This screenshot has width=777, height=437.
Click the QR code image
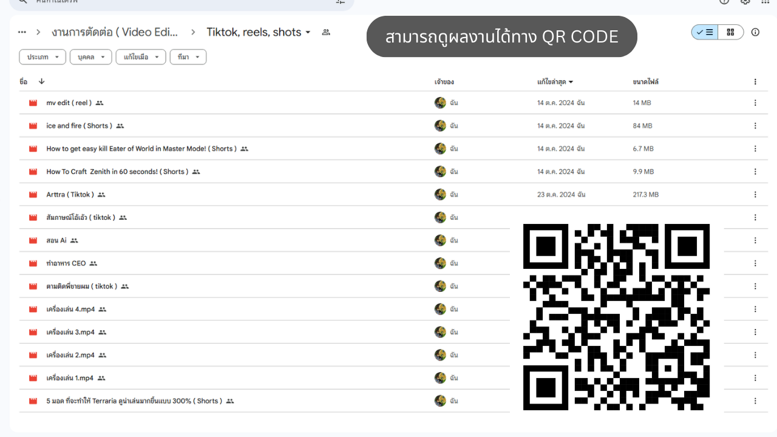point(616,317)
